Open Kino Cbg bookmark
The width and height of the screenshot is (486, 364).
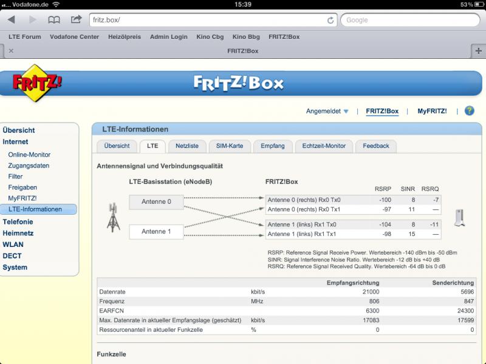(x=210, y=37)
